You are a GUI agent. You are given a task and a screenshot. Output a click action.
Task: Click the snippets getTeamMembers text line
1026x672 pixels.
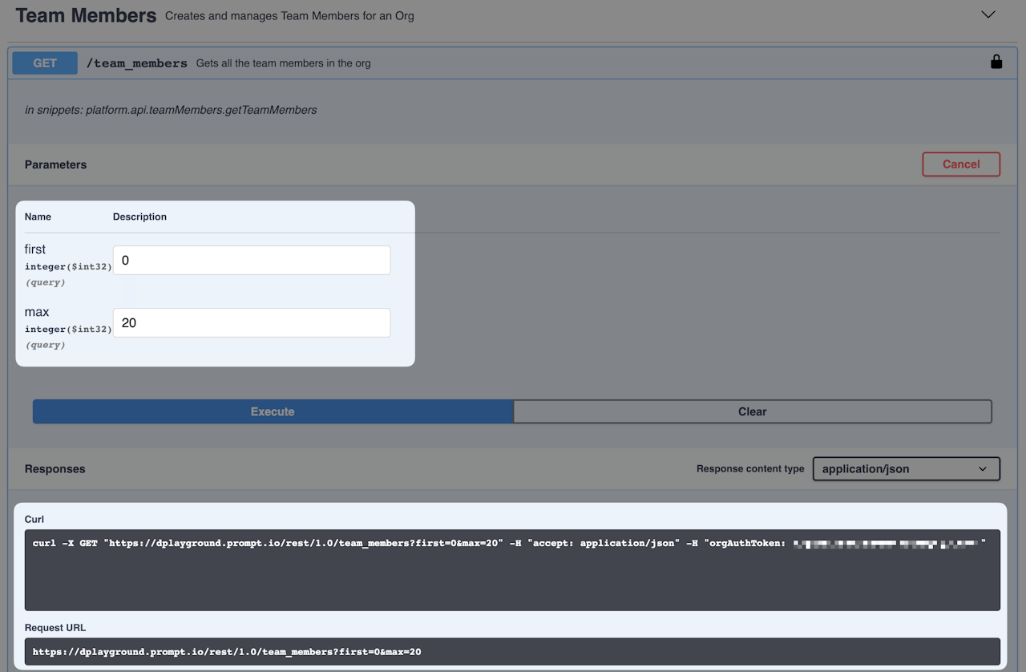tap(171, 110)
